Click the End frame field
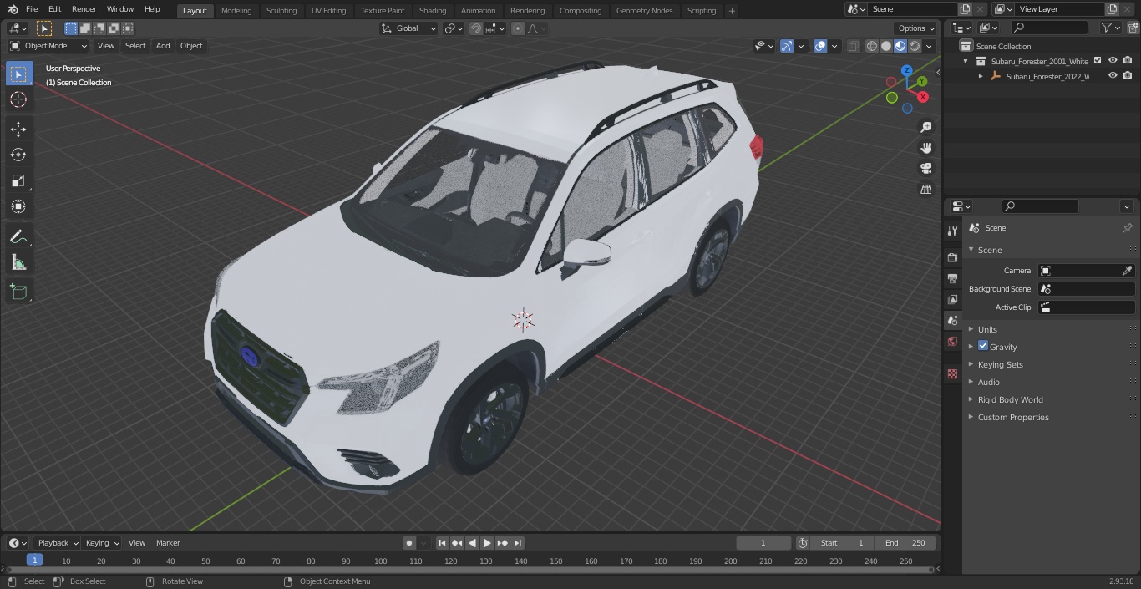The height and width of the screenshot is (589, 1141). pos(906,543)
